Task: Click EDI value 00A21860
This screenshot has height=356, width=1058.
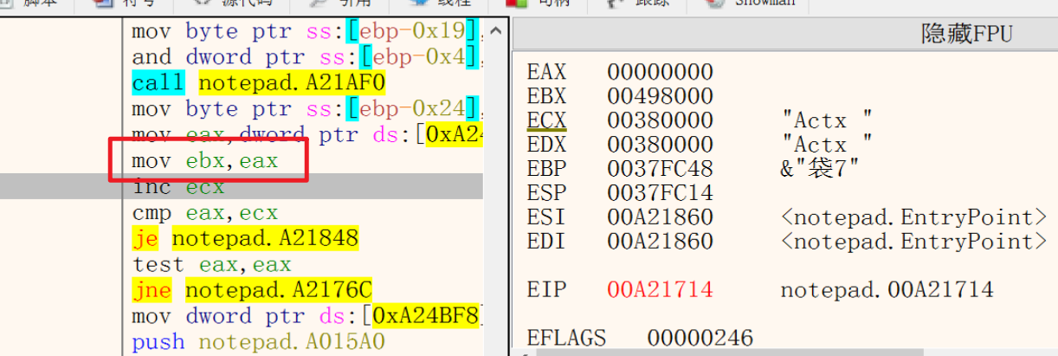Action: point(660,241)
